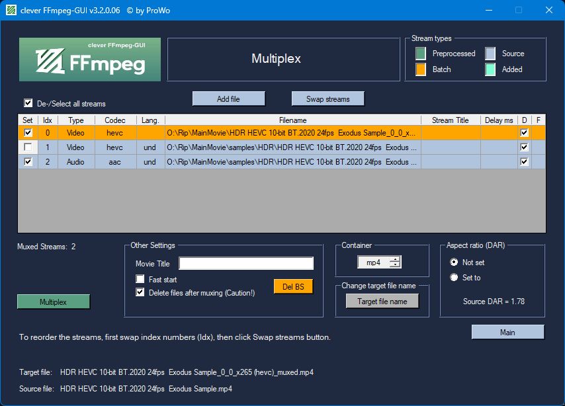The height and width of the screenshot is (406, 565).
Task: Click the Preprocessed color swatch
Action: click(x=420, y=54)
